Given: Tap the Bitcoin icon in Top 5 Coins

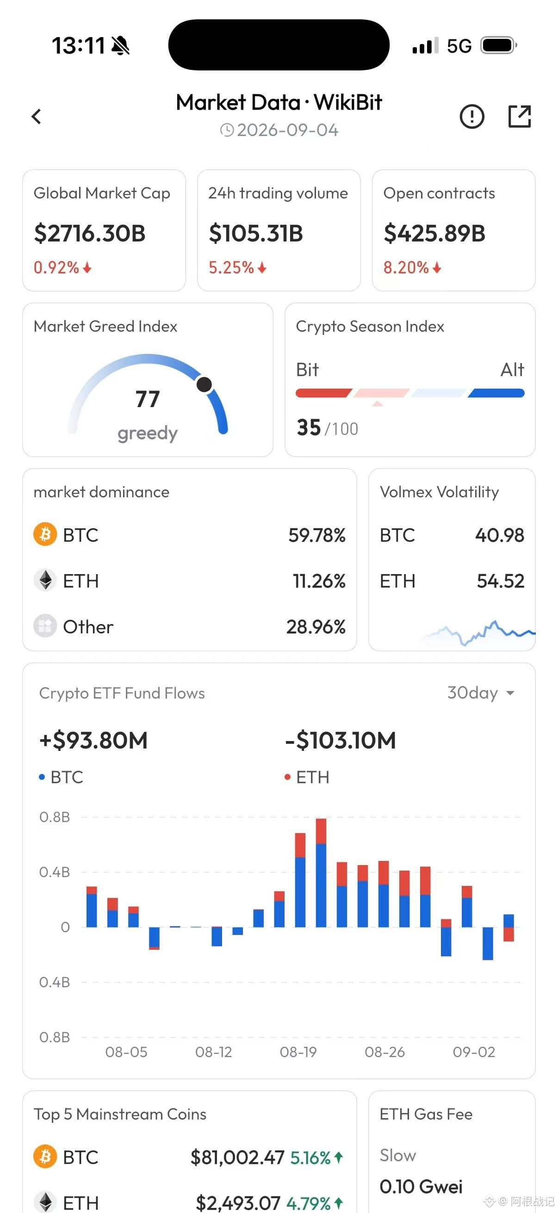Looking at the screenshot, I should (45, 1157).
